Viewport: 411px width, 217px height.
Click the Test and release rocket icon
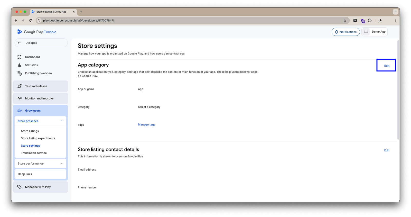pyautogui.click(x=20, y=86)
